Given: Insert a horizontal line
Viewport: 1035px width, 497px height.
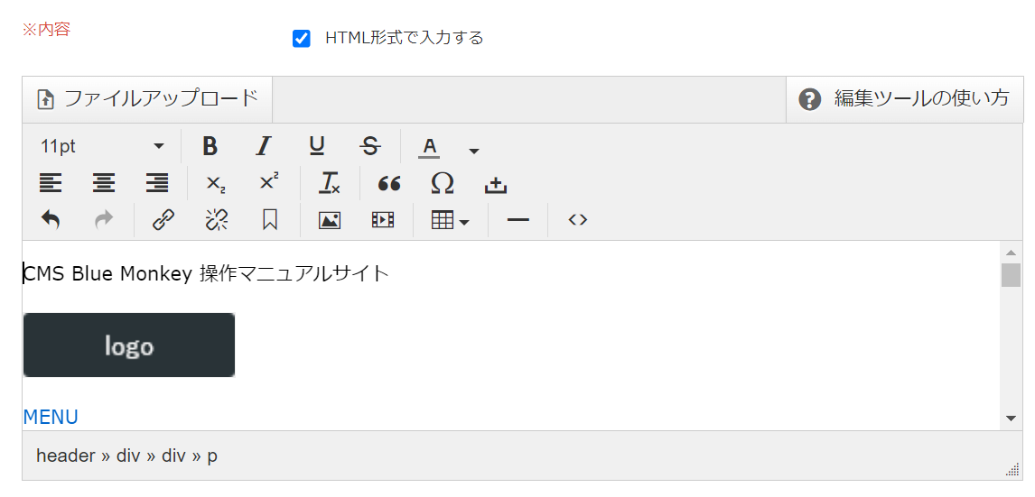Looking at the screenshot, I should coord(518,219).
